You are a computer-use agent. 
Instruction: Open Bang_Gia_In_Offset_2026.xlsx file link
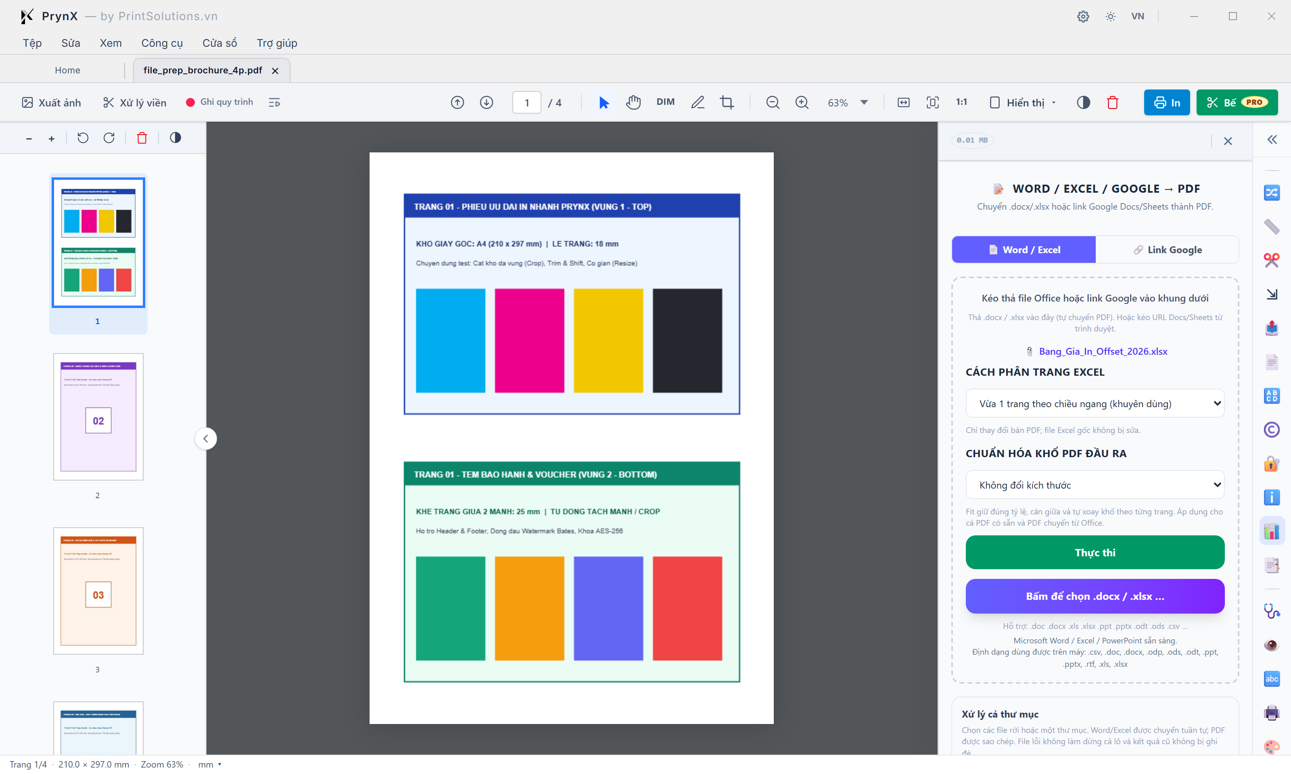[1103, 351]
